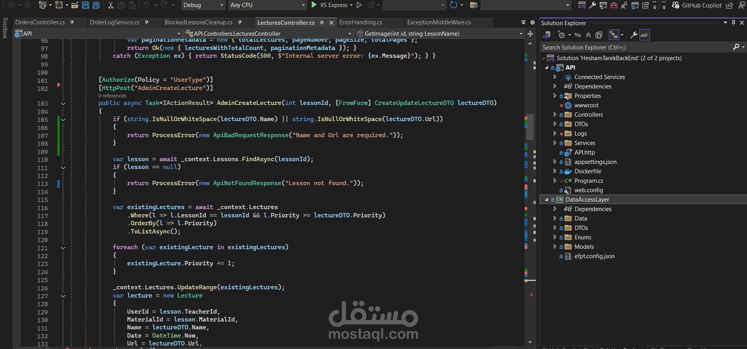The height and width of the screenshot is (349, 747).
Task: Open GetImage member navigation dropdown
Action: click(439, 34)
